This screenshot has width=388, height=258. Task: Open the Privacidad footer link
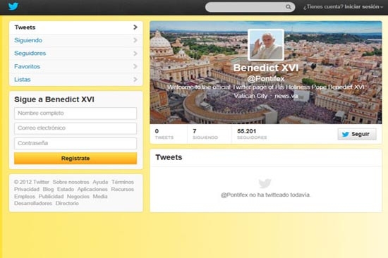(x=27, y=189)
